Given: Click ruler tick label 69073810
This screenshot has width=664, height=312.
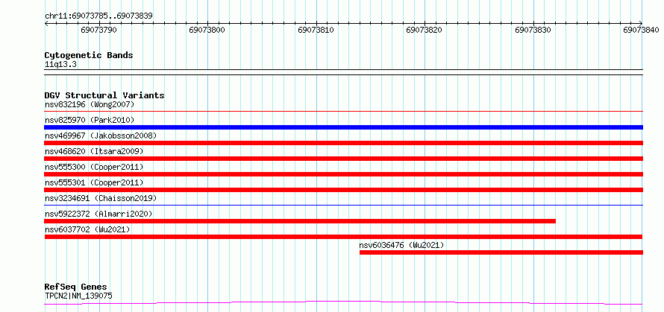Looking at the screenshot, I should coord(316,30).
